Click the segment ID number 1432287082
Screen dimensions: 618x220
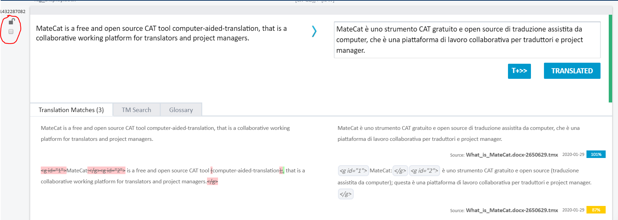tap(13, 11)
